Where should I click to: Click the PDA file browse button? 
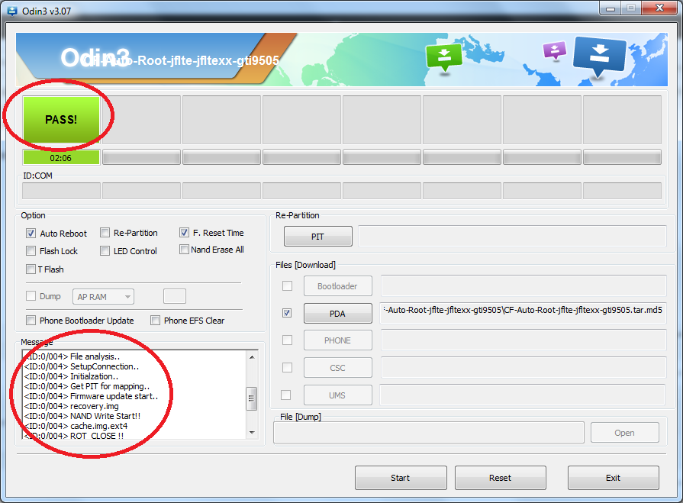coord(337,313)
